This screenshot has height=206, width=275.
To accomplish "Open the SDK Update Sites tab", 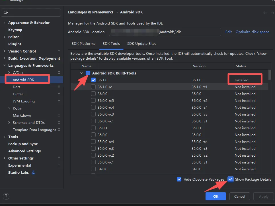I will [x=141, y=44].
